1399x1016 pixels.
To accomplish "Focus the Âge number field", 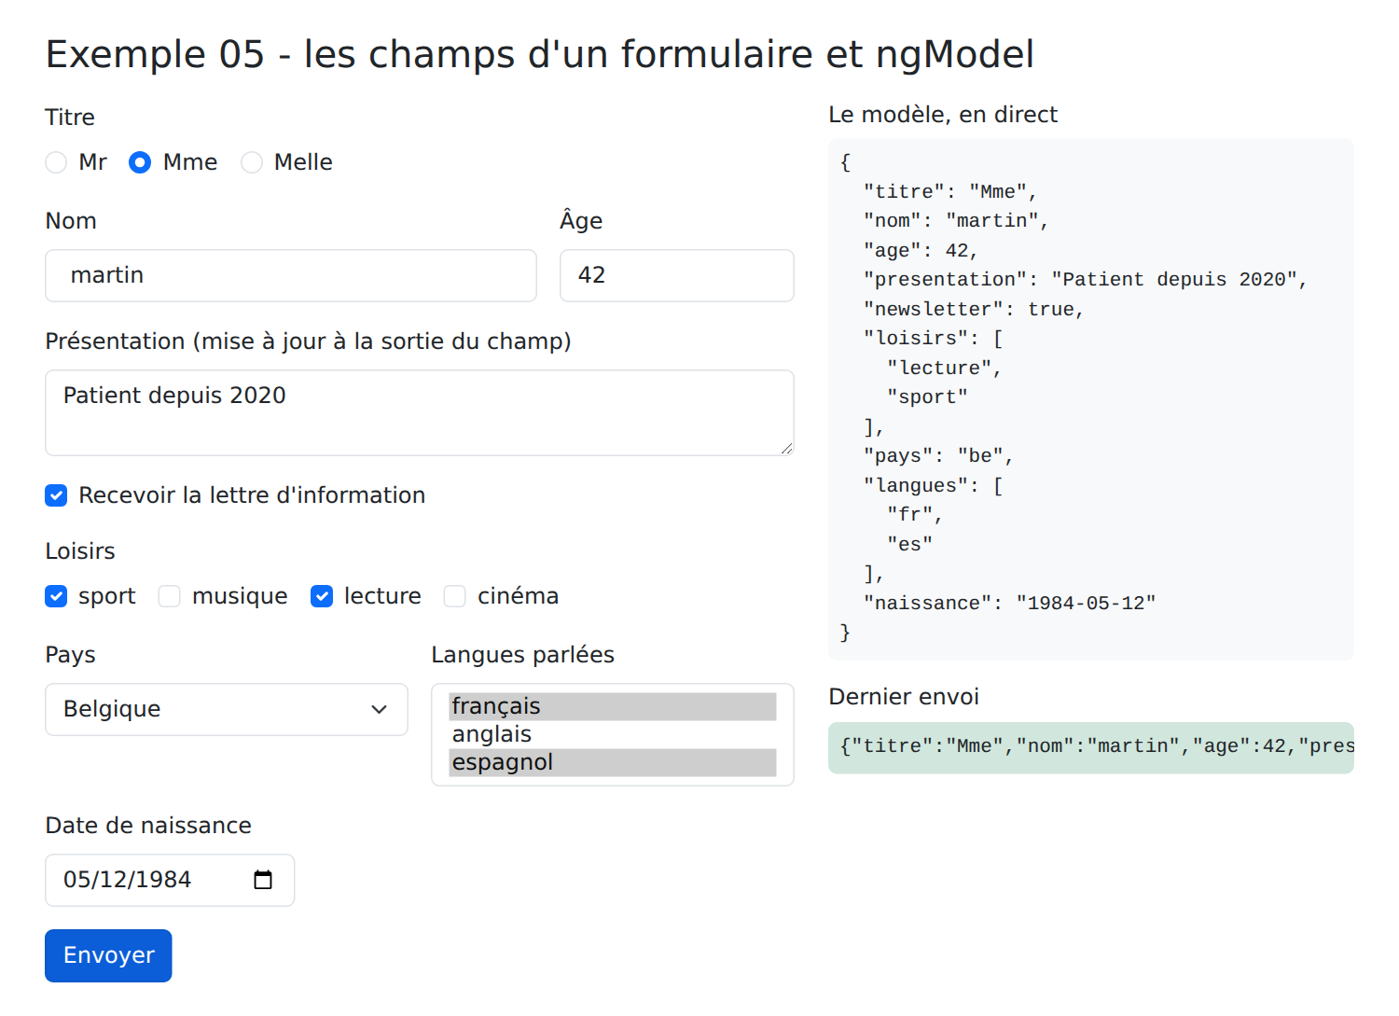I will click(x=677, y=275).
